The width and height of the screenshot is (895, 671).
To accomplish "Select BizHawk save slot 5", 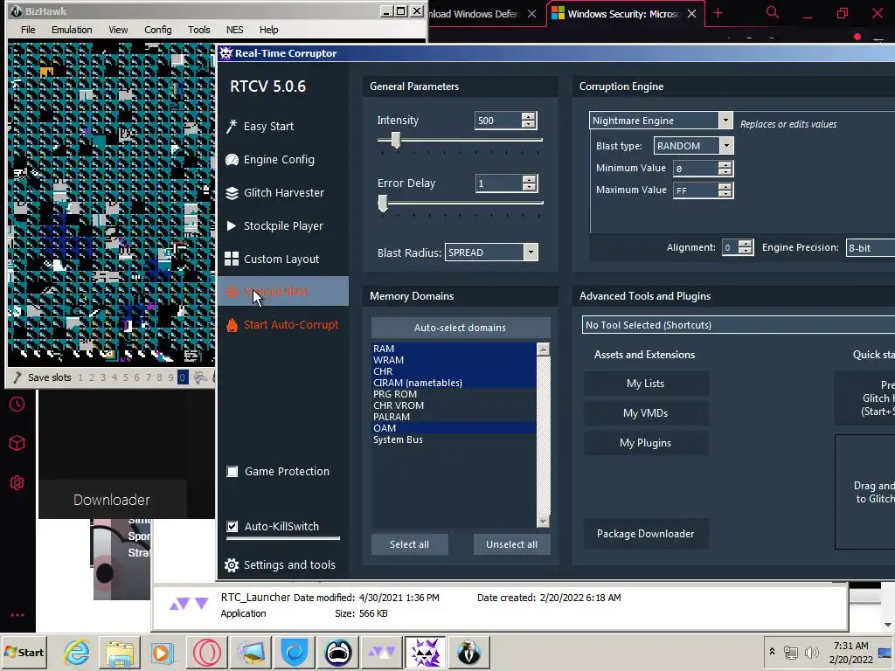I will (x=126, y=377).
